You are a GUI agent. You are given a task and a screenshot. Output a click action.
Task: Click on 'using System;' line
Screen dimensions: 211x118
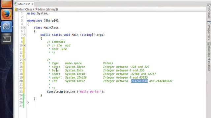pyautogui.click(x=38, y=13)
